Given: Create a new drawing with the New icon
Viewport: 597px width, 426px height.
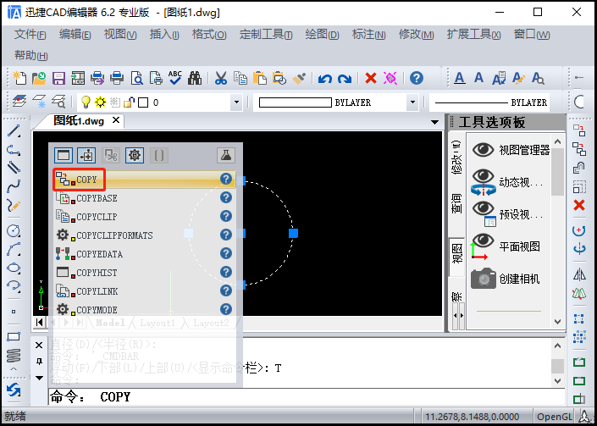Looking at the screenshot, I should pos(19,78).
